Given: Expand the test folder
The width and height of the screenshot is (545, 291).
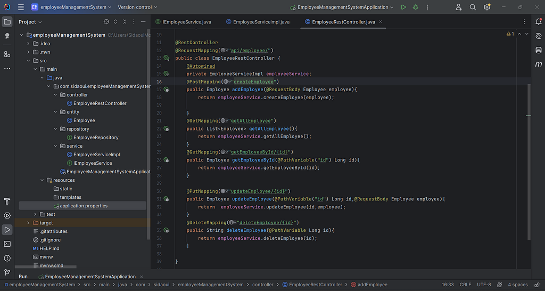Looking at the screenshot, I should (x=35, y=214).
